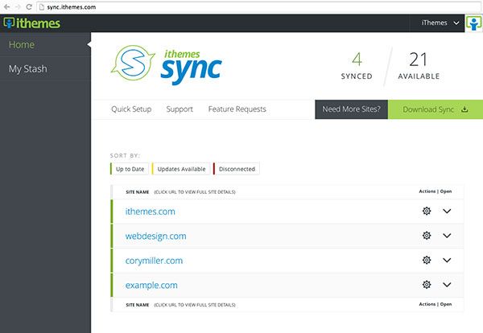Open the corymiller.com site link
The image size is (483, 333).
(154, 261)
